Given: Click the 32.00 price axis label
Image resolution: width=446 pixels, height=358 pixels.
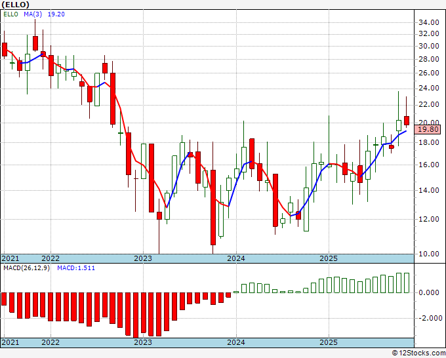Looking at the screenshot, I should point(429,34).
